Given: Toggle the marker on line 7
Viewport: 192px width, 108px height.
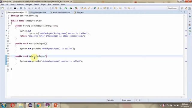Looking at the screenshot, I should click(x=6, y=31).
